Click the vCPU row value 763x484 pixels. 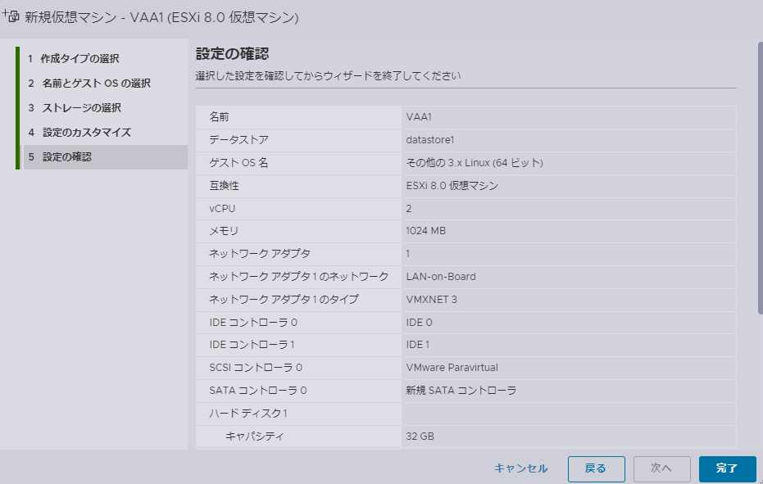point(409,209)
